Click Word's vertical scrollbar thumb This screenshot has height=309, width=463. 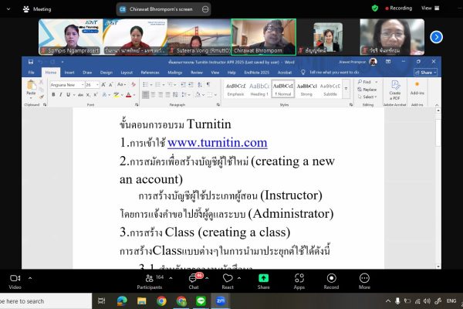[438, 132]
